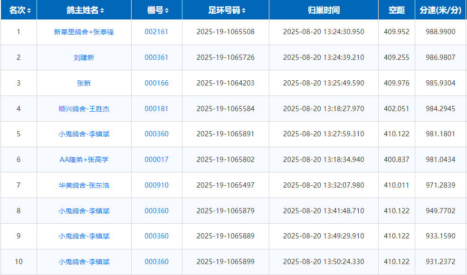Open owner link 顺兴鴿舍-王胜杰

[x=84, y=109]
